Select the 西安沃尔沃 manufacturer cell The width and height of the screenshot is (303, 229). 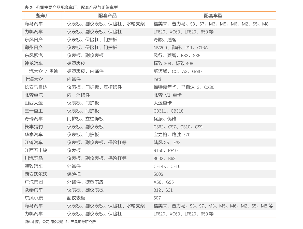point(36,174)
